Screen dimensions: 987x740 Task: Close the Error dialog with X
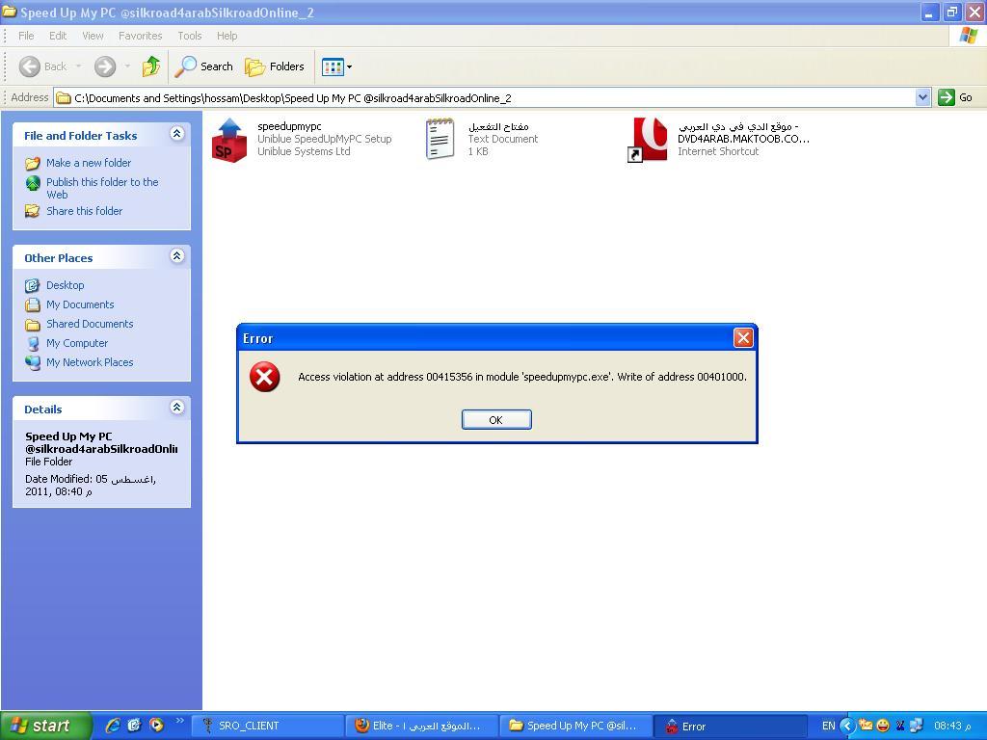pos(743,338)
